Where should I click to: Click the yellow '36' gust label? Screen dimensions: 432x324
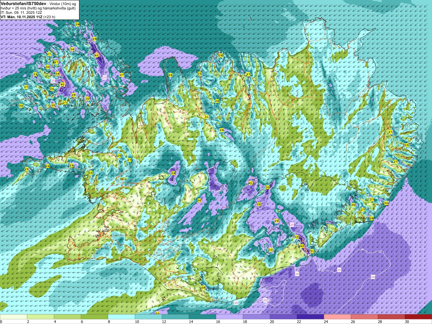pos(72,49)
